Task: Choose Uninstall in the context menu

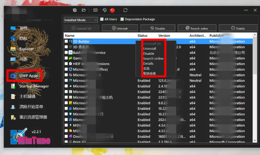Action: tap(150, 49)
